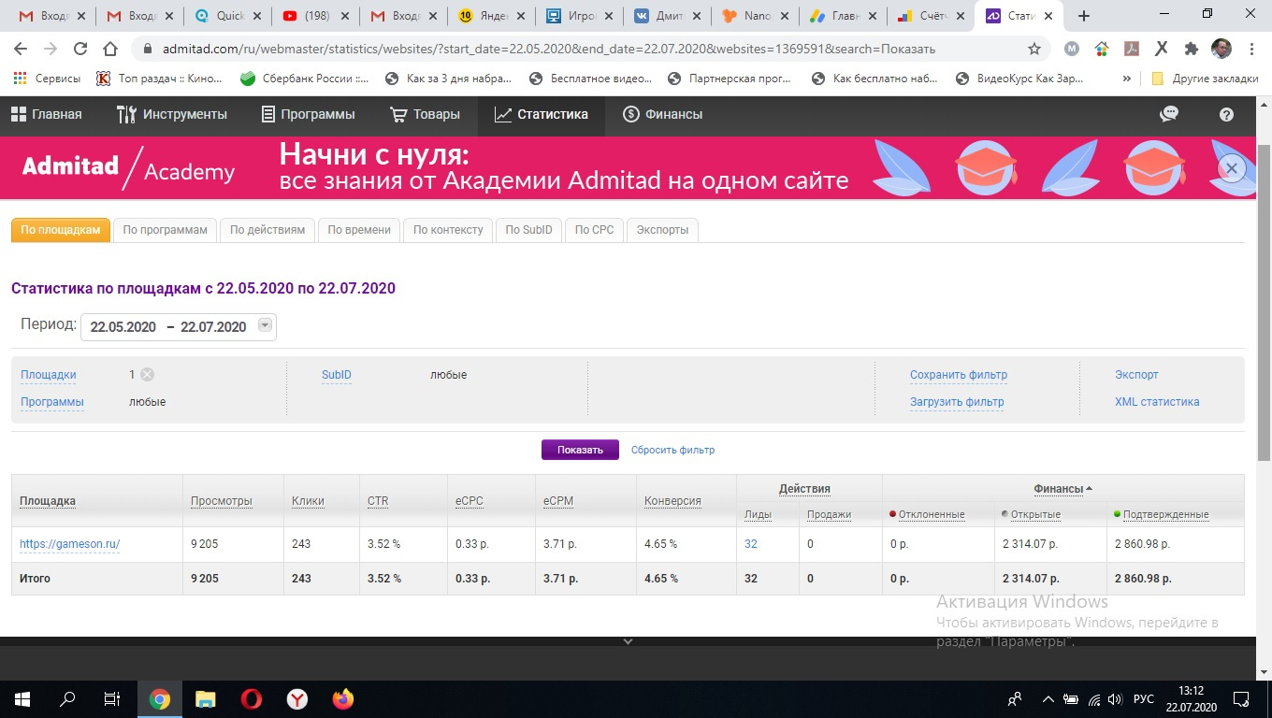The image size is (1272, 718).
Task: Open the Товары menu
Action: click(x=425, y=114)
